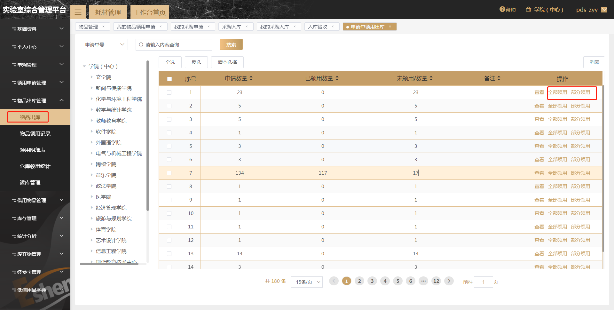
Task: Sort by 已领用数量 column sort icon
Action: click(x=337, y=78)
